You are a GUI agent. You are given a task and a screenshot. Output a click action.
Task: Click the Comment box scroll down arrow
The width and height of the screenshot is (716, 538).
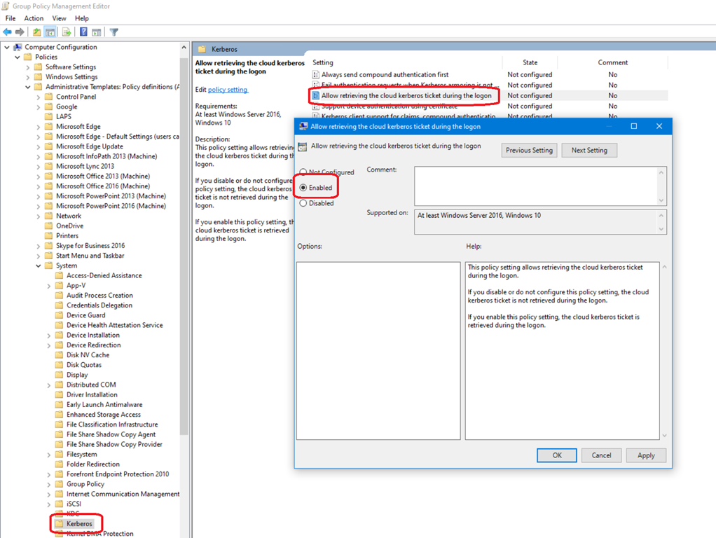coord(661,200)
